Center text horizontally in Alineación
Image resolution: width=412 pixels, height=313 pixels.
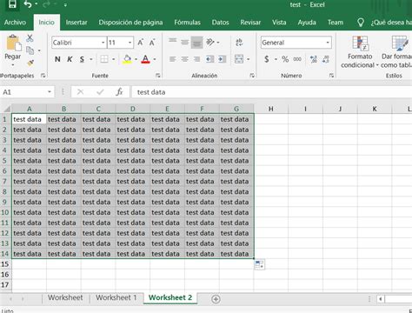pos(184,59)
